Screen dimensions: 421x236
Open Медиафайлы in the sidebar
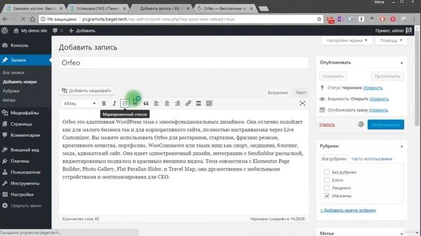point(26,113)
